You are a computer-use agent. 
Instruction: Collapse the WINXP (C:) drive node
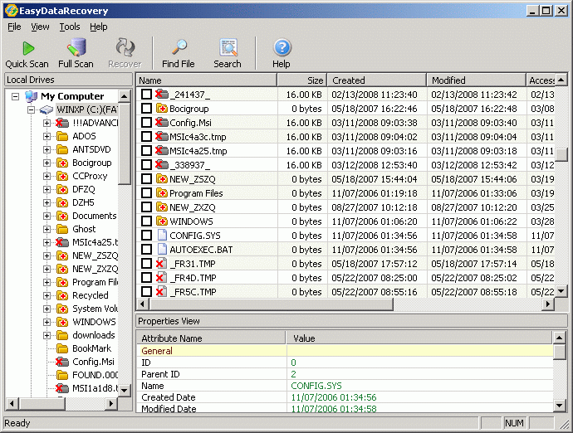point(31,109)
